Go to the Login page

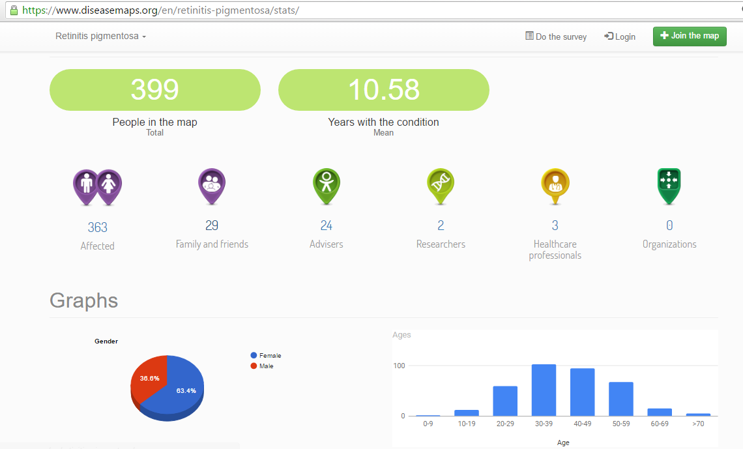point(620,36)
